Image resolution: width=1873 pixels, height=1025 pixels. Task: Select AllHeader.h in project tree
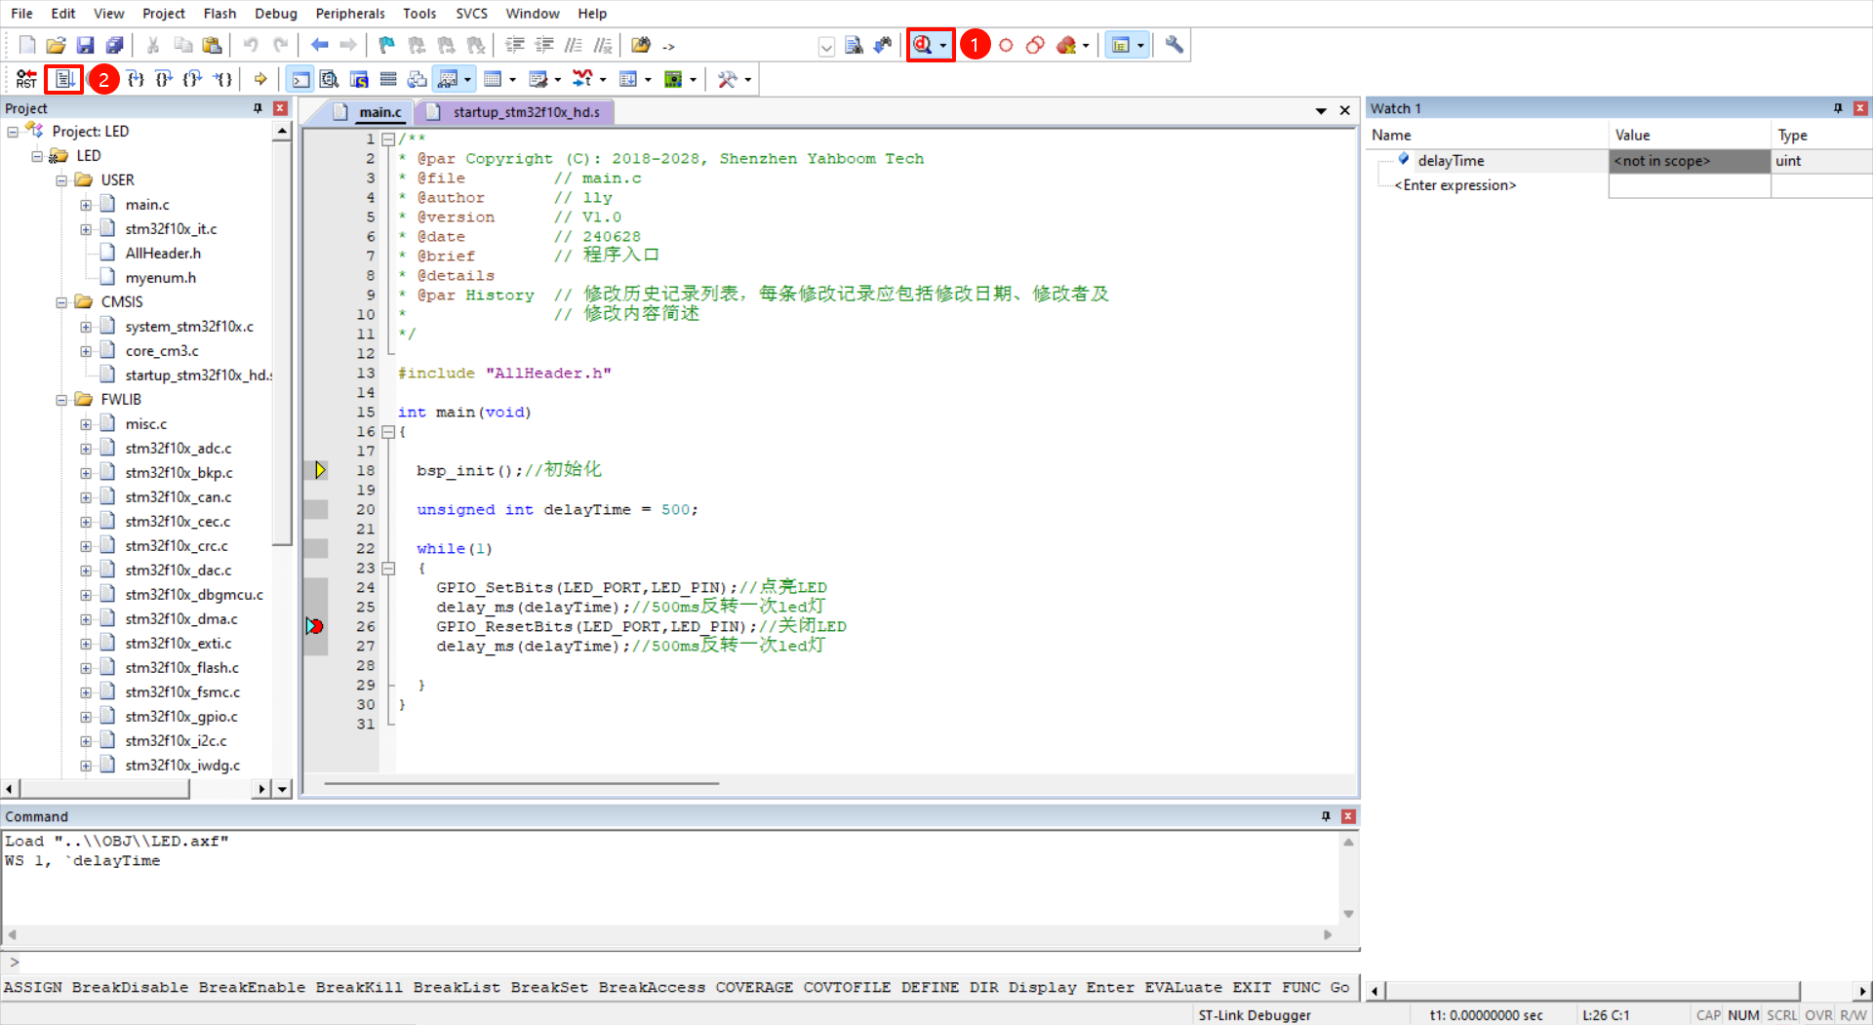[x=163, y=254]
